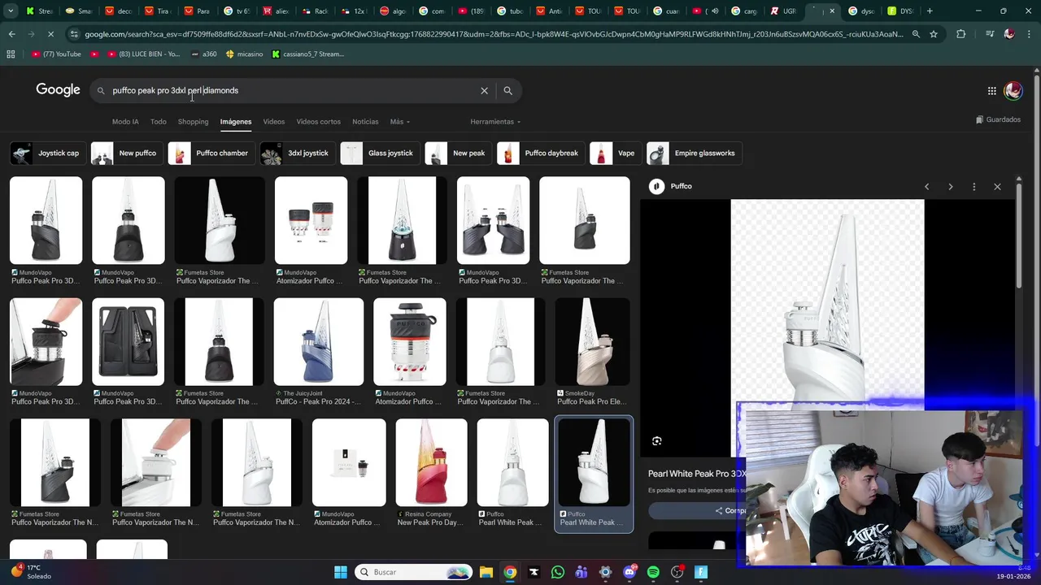Open Guardados saved items
The height and width of the screenshot is (585, 1041).
click(998, 119)
